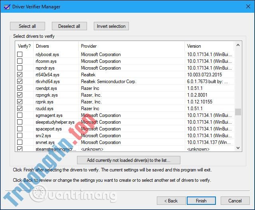The height and width of the screenshot is (210, 255).
Task: Check the srv2.sys checkbox
Action: [x=20, y=136]
